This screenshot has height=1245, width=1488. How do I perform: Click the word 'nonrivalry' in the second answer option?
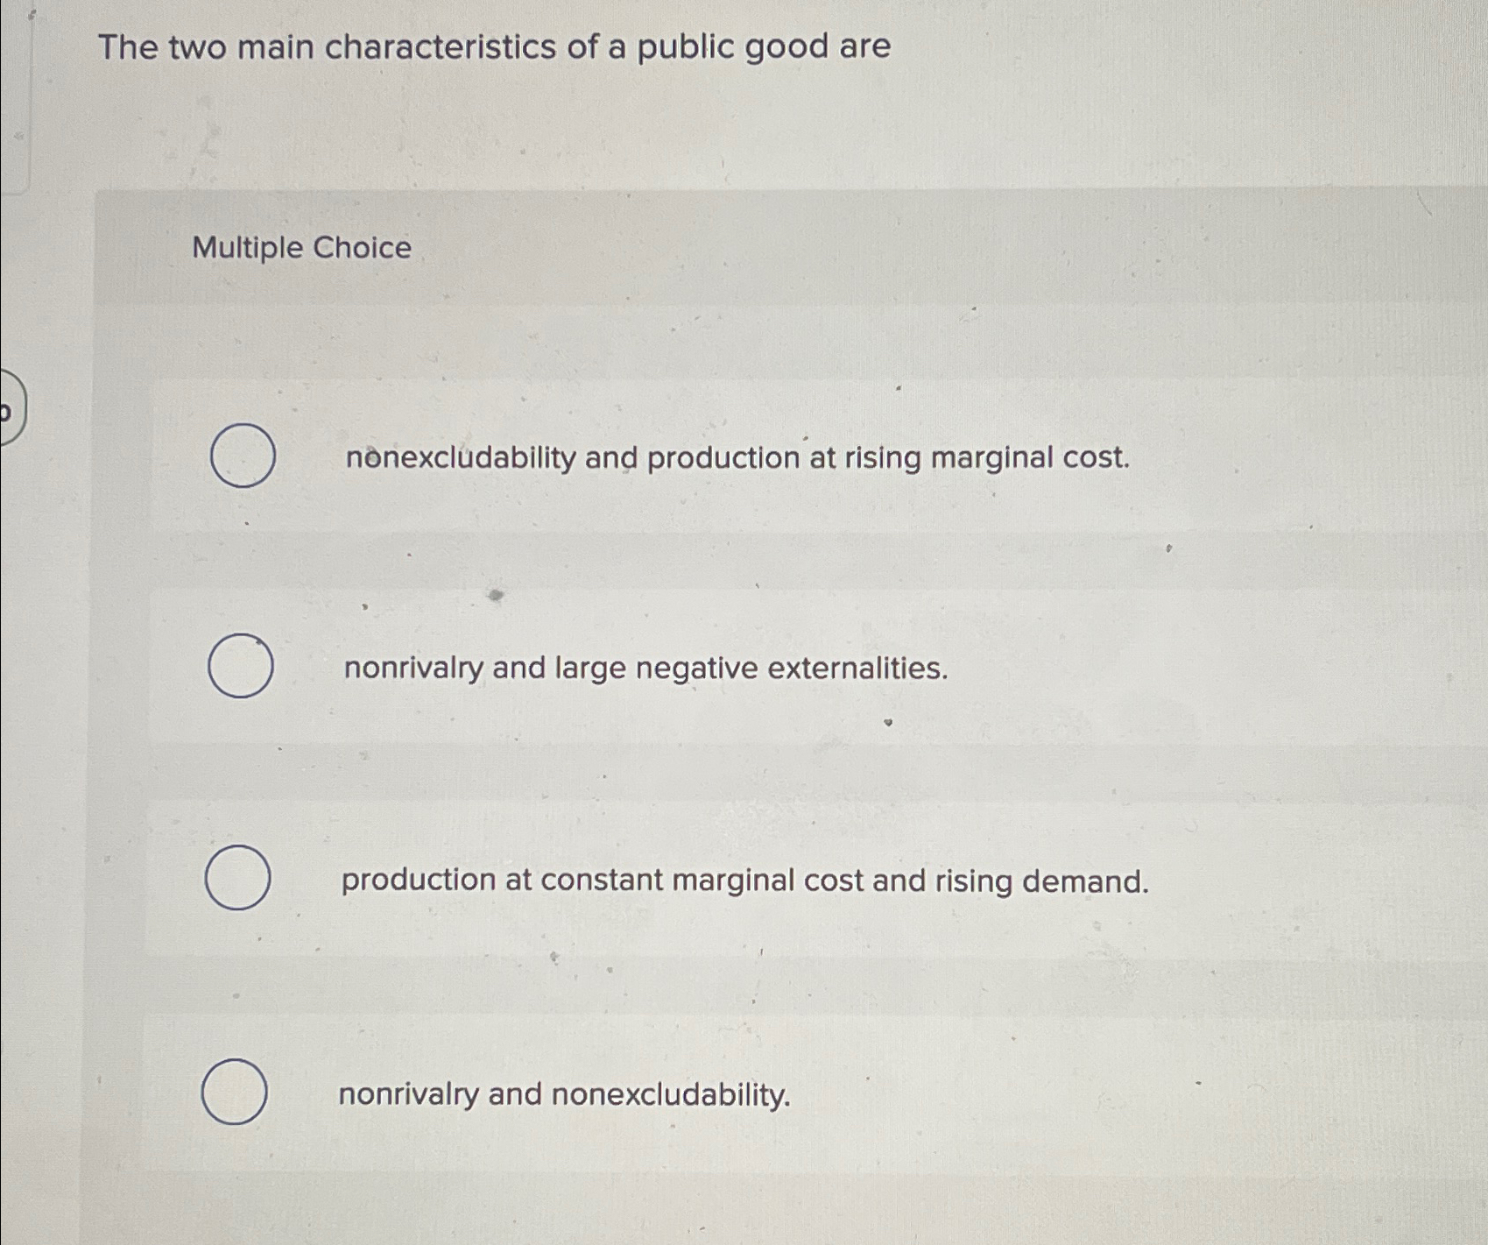point(413,669)
